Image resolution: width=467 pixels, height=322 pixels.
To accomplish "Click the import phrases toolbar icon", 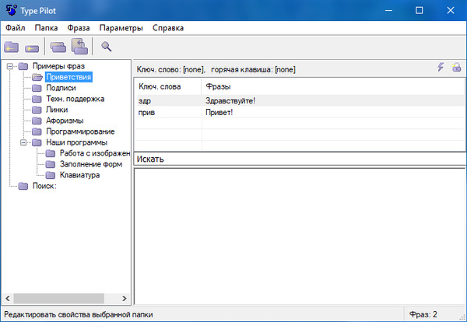I will coord(79,47).
